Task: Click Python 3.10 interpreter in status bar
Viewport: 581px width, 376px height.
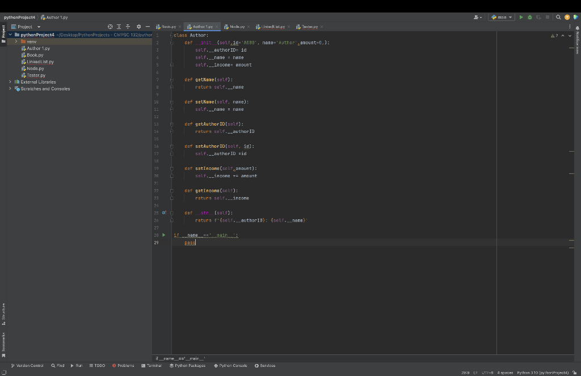Action: tap(543, 373)
